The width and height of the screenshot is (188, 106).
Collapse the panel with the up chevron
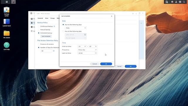click(x=141, y=23)
